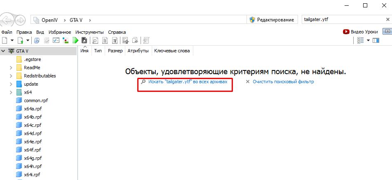
Task: Sort by the Тип column header
Action: [x=98, y=51]
